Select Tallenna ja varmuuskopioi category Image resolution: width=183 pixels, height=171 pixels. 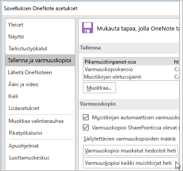(40, 60)
